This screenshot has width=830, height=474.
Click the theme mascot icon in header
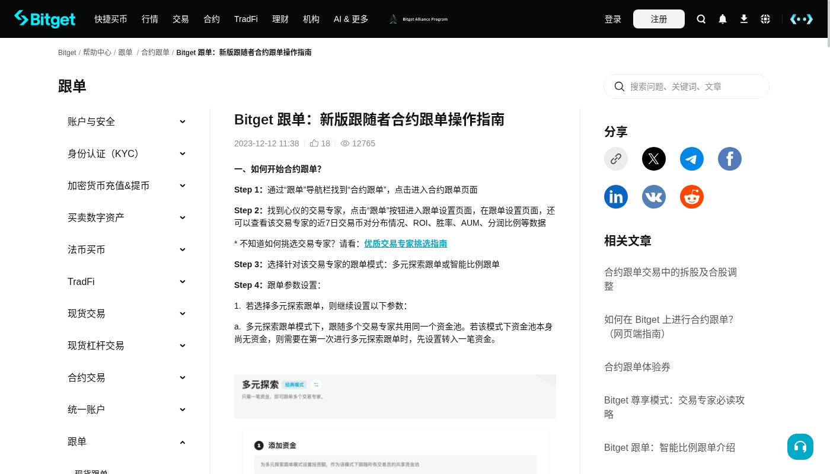[802, 19]
